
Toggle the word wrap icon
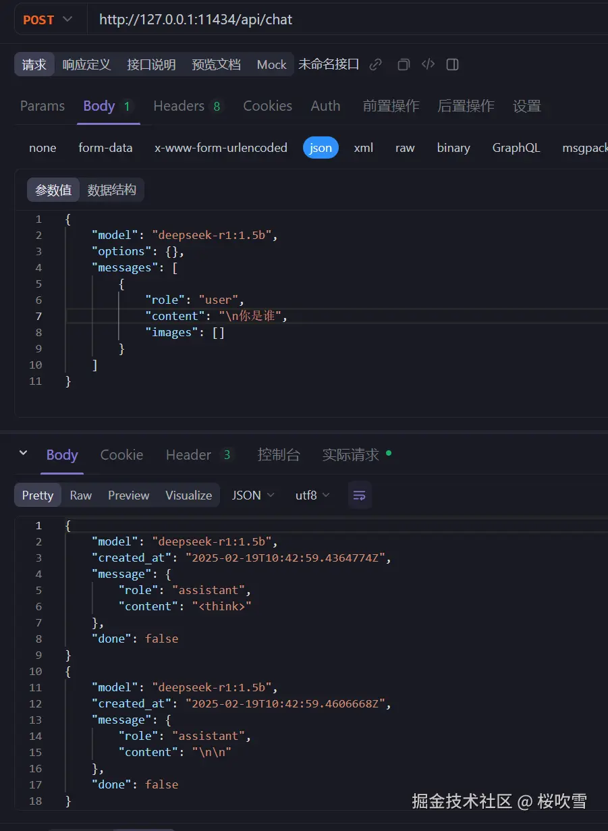click(360, 495)
